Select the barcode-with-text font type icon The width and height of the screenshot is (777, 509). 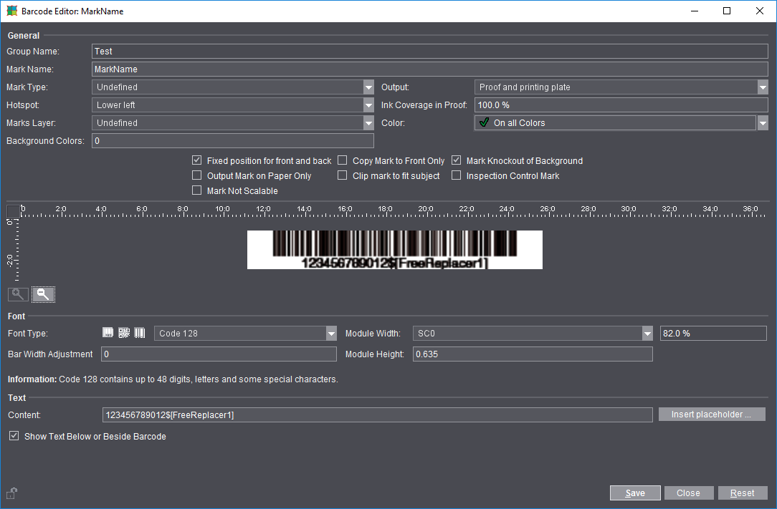[x=108, y=332]
